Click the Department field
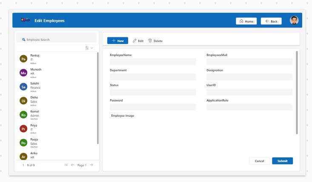This screenshot has height=182, width=312. [153, 77]
